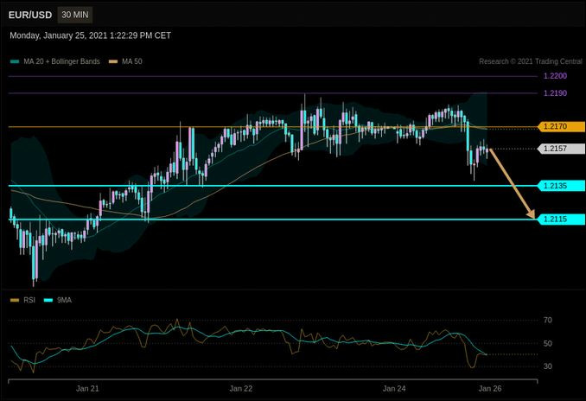
Task: Click the tan MA 50 legend swatch
Action: click(113, 61)
